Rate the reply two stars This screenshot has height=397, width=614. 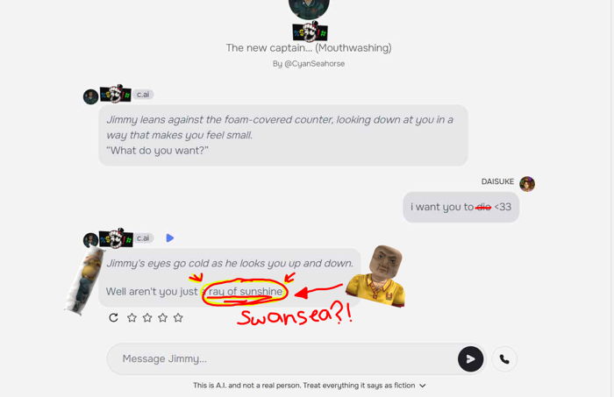[x=147, y=317]
